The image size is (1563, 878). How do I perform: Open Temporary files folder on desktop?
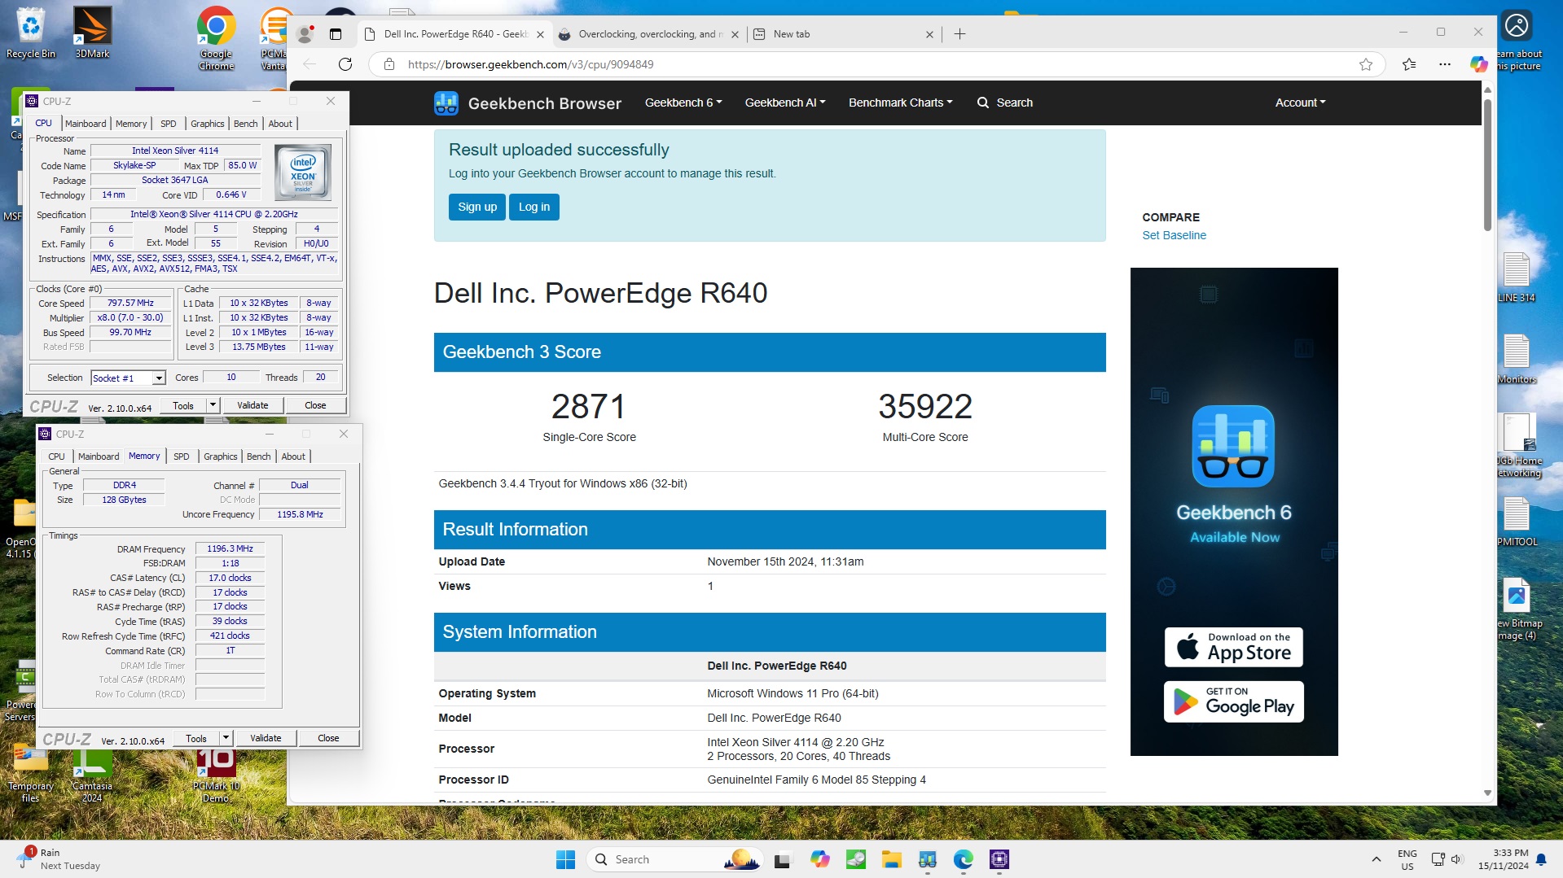(30, 775)
